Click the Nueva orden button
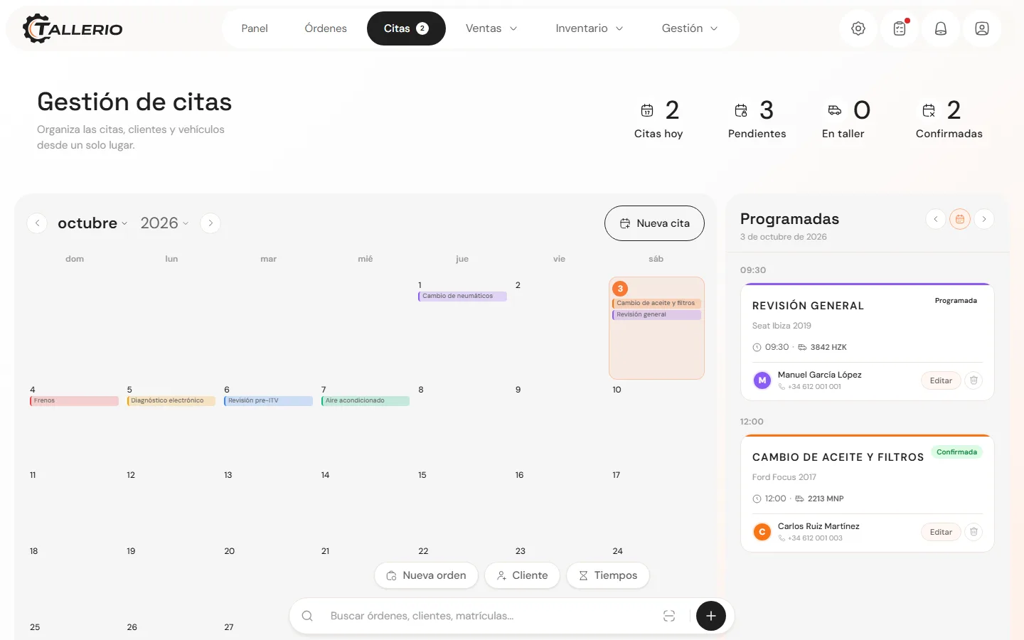The width and height of the screenshot is (1024, 640). (x=426, y=575)
